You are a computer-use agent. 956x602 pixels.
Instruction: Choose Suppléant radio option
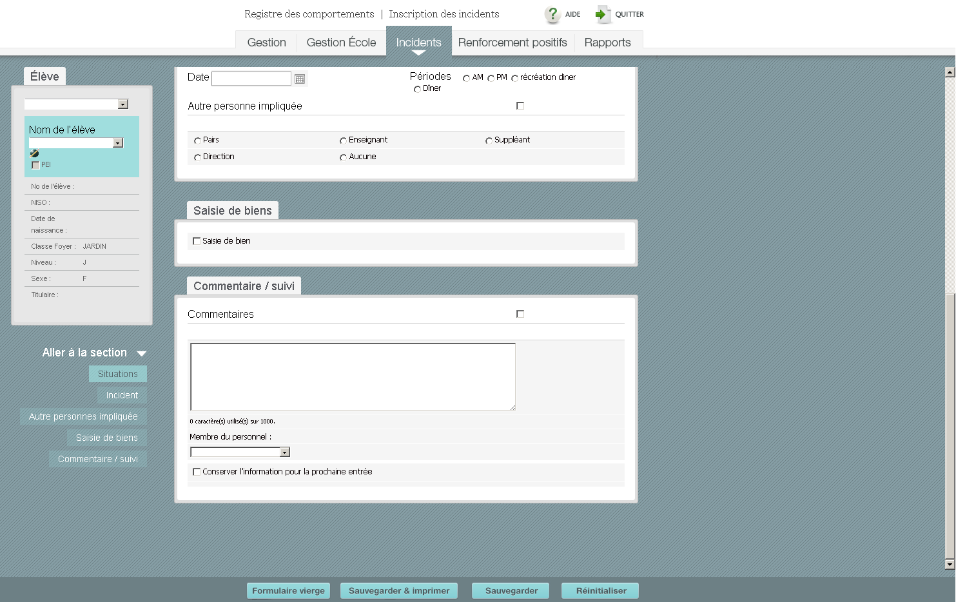[489, 141]
